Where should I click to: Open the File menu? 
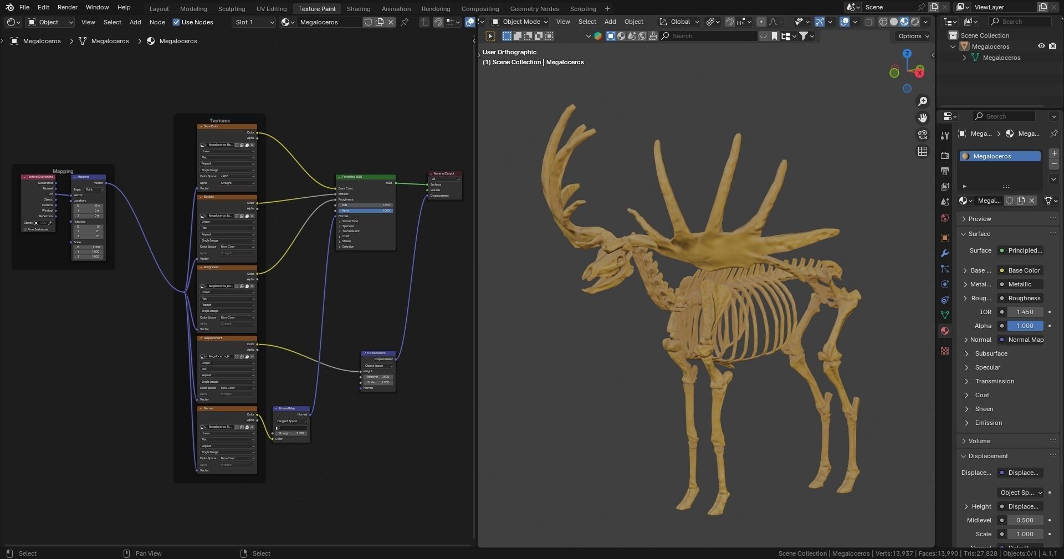coord(24,7)
